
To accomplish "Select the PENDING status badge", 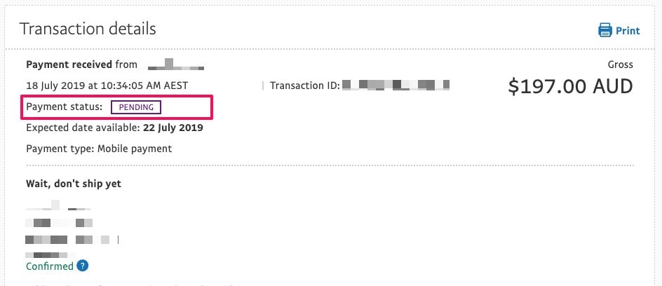I will 136,107.
